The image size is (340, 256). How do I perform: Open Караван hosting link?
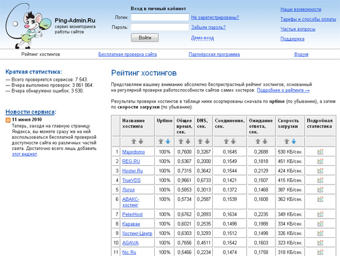(131, 224)
